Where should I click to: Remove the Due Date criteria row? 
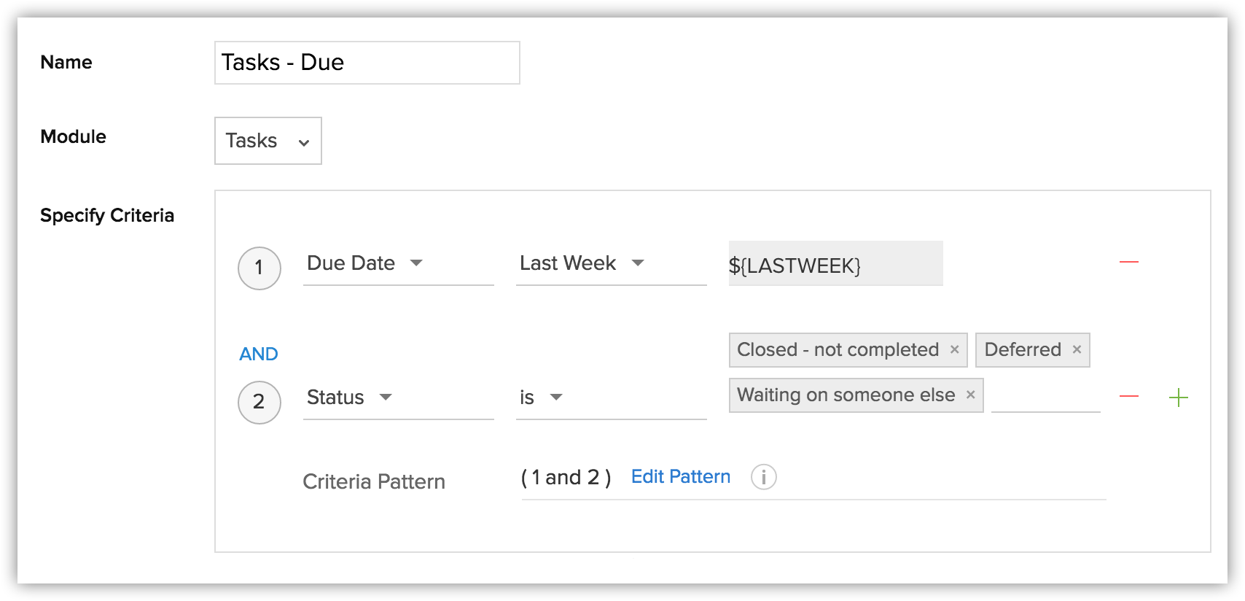pos(1128,262)
